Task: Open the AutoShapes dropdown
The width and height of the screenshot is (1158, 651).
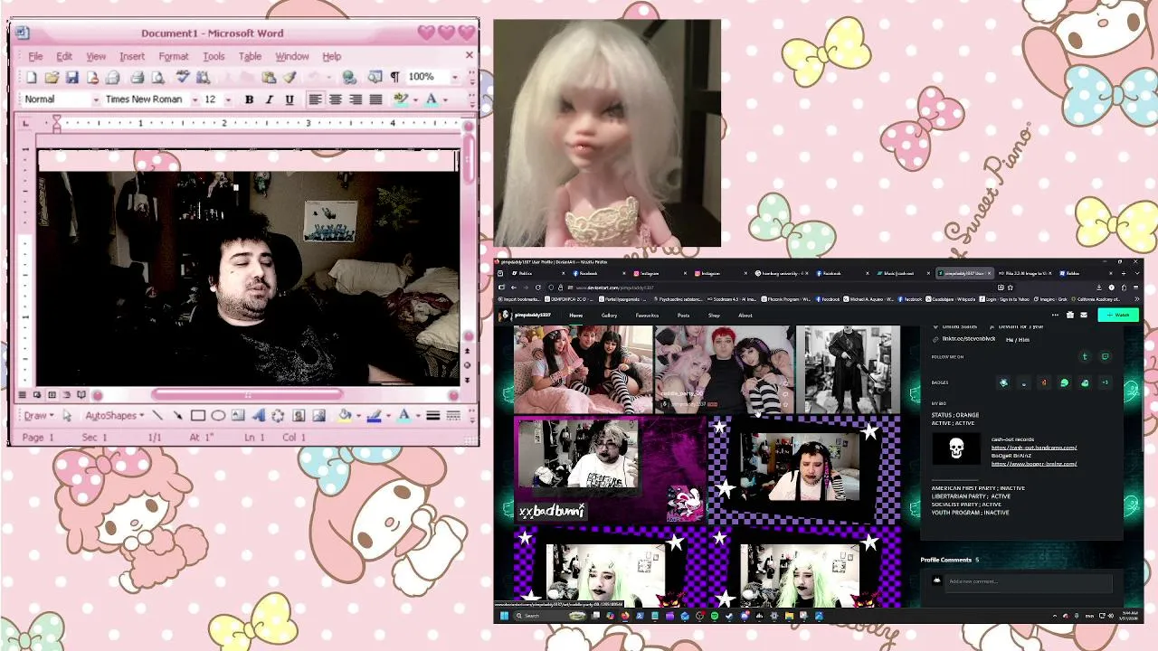Action: [x=115, y=416]
